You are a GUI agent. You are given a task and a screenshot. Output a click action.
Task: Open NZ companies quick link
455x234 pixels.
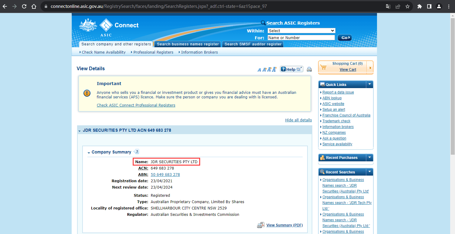click(x=334, y=133)
